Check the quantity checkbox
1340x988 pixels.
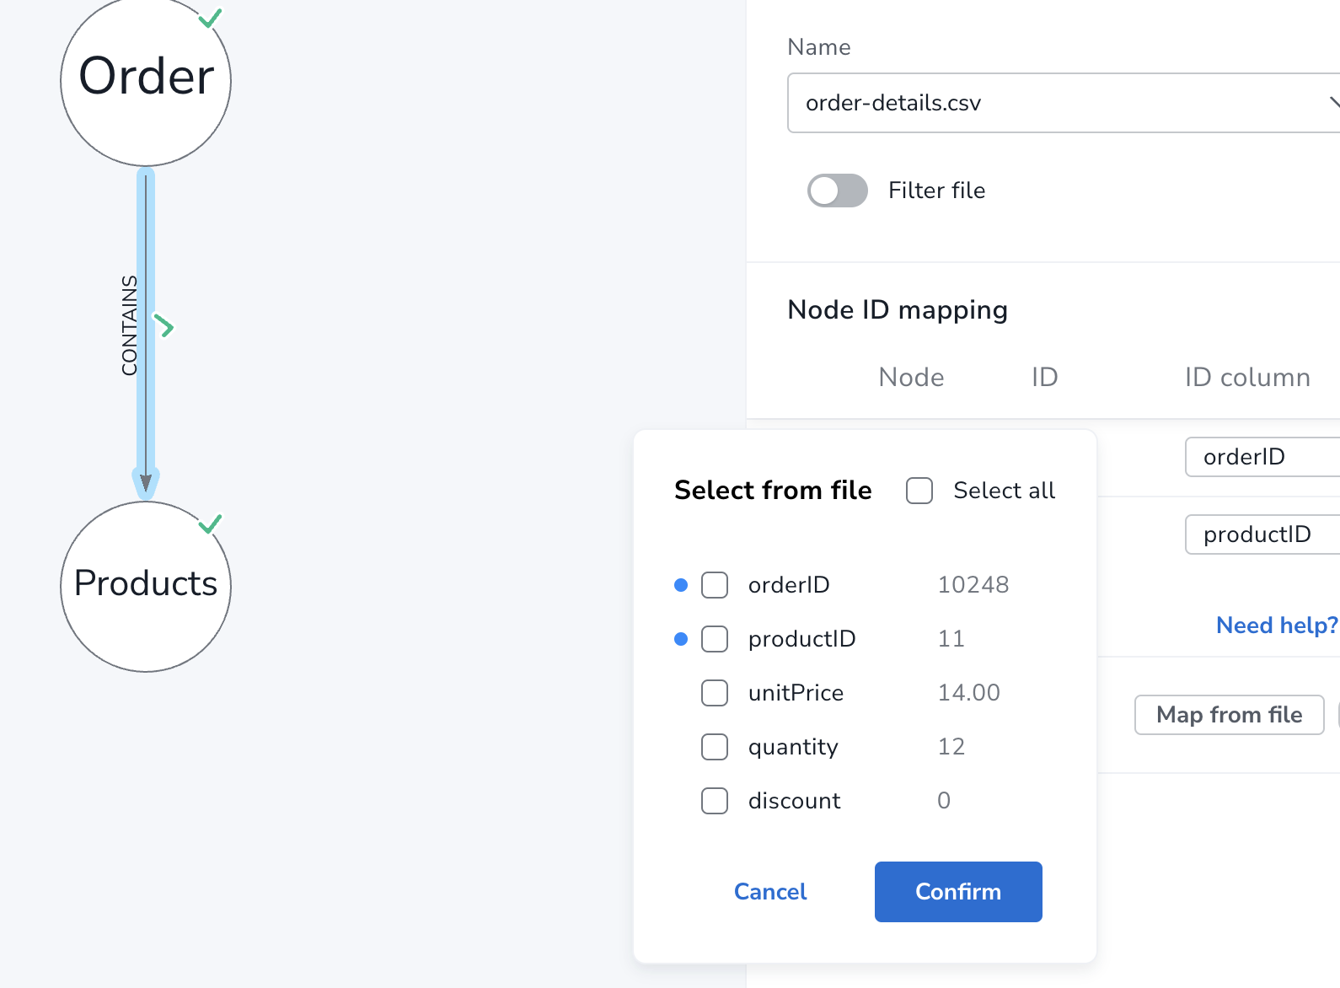click(715, 747)
